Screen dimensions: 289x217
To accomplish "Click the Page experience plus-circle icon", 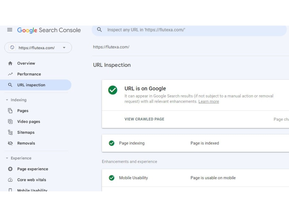I will 10,169.
